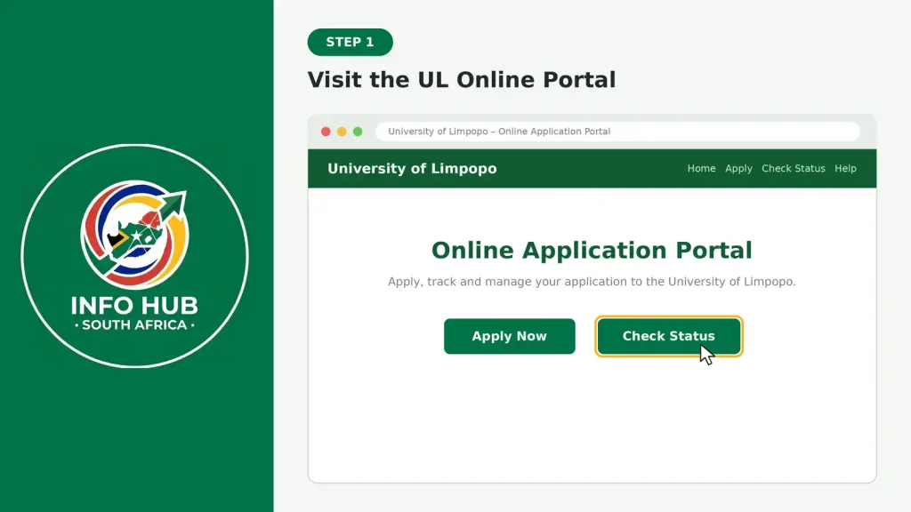Click the browser address bar
The height and width of the screenshot is (512, 911).
[617, 132]
